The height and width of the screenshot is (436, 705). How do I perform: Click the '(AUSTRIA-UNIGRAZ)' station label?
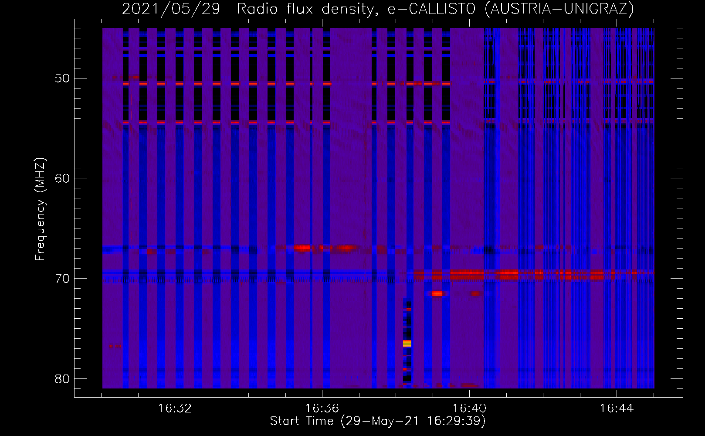(559, 9)
